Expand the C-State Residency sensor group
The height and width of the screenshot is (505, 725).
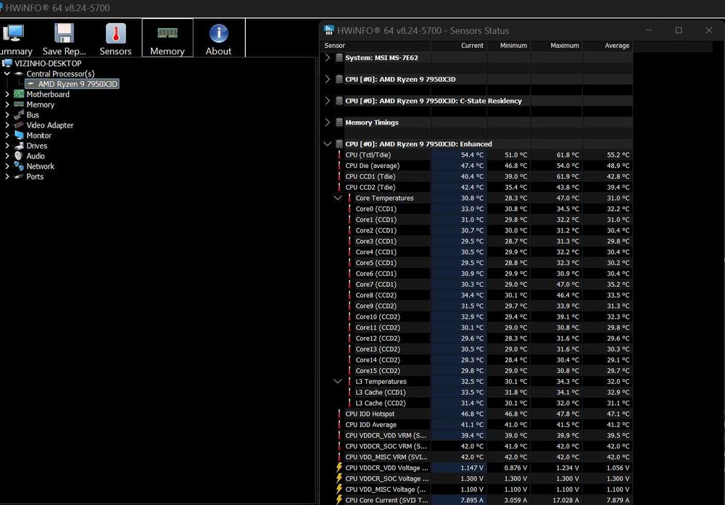pos(328,101)
